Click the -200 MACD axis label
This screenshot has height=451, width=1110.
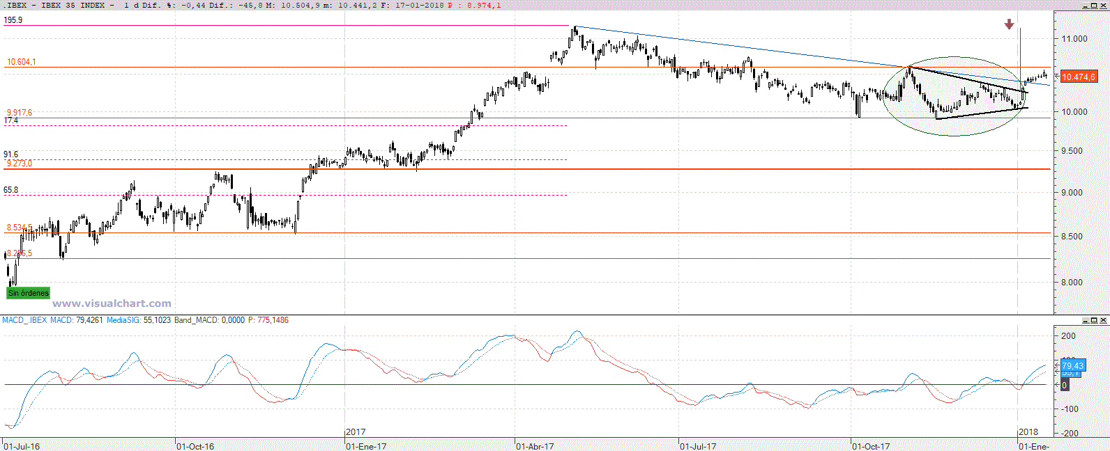click(x=1070, y=434)
